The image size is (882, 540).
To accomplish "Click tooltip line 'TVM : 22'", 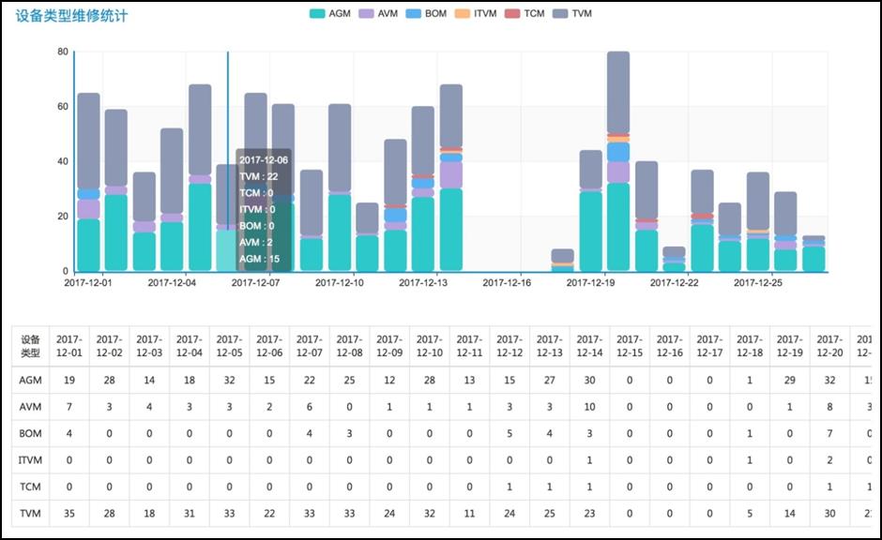I will [x=259, y=176].
